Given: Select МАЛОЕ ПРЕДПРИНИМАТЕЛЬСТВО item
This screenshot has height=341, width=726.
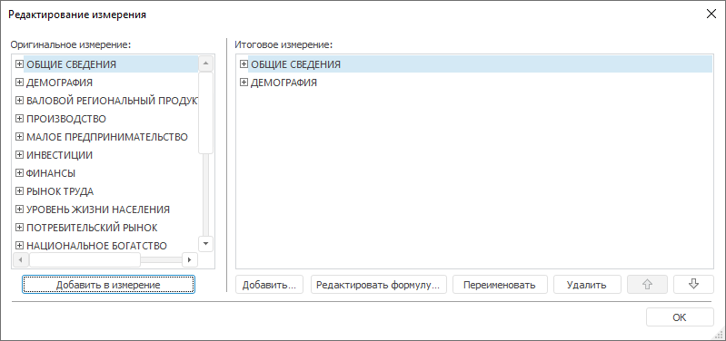Looking at the screenshot, I should coord(107,137).
